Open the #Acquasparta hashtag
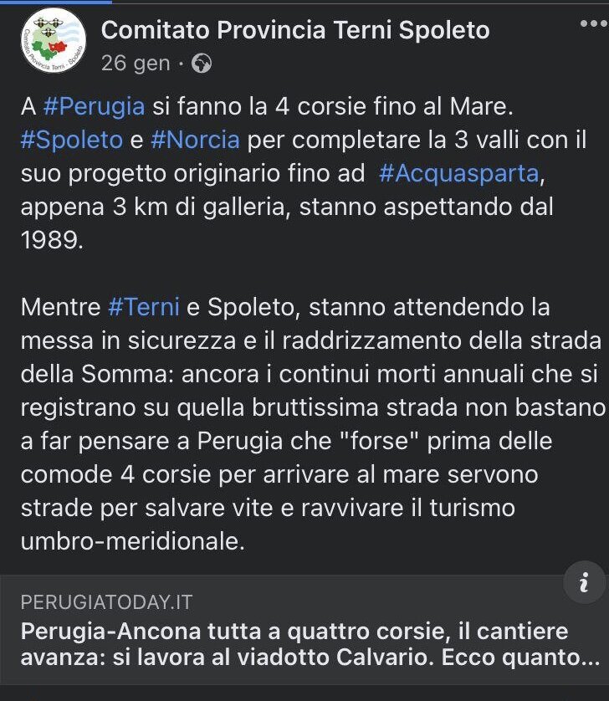The height and width of the screenshot is (701, 609). pyautogui.click(x=459, y=174)
